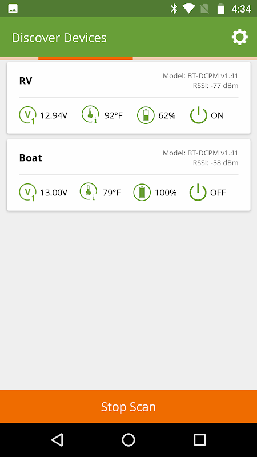Toggle the Boat power icon showing OFF

coord(198,192)
